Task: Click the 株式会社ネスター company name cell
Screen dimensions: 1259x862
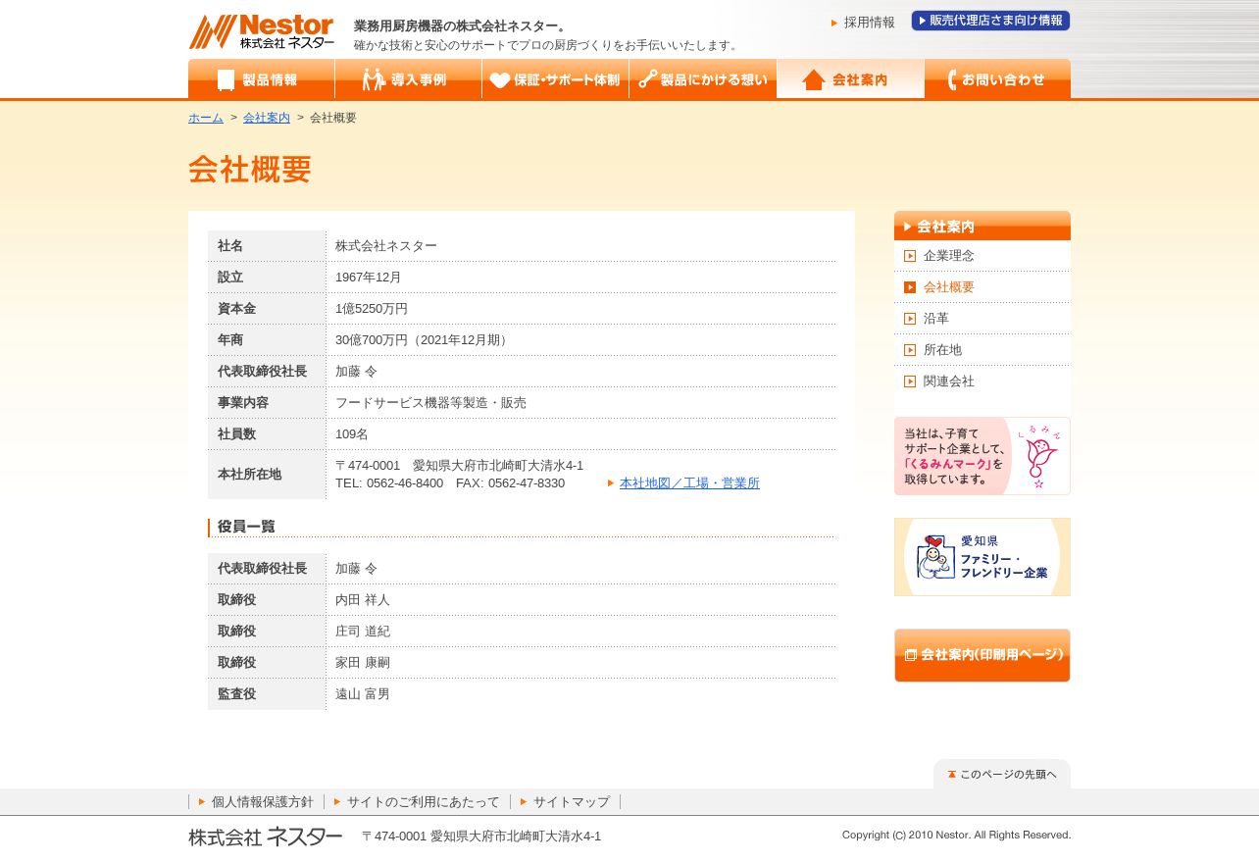Action: [x=386, y=246]
